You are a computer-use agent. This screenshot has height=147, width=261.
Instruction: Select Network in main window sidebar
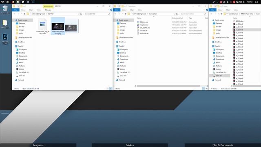point(218,80)
